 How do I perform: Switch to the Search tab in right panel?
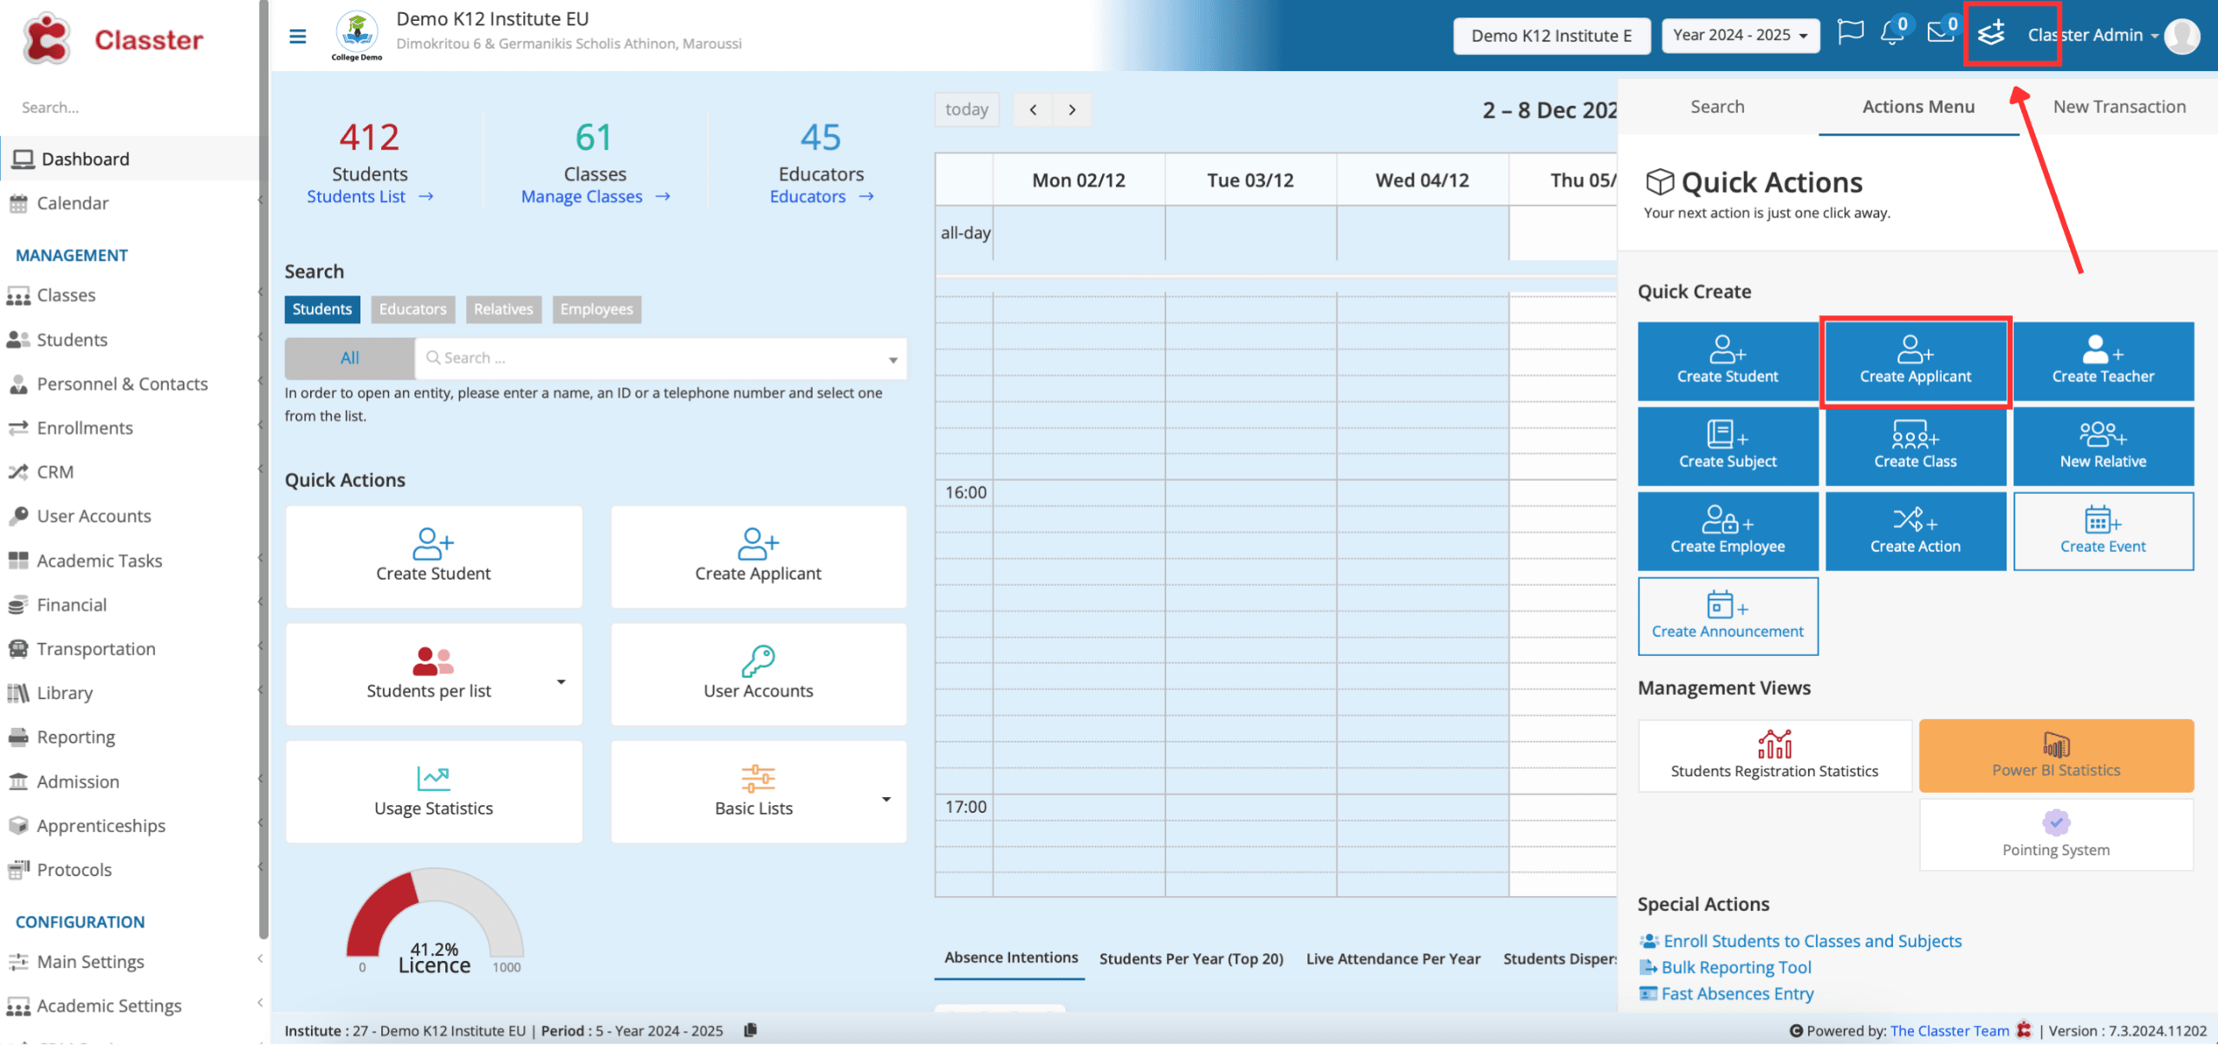tap(1717, 107)
